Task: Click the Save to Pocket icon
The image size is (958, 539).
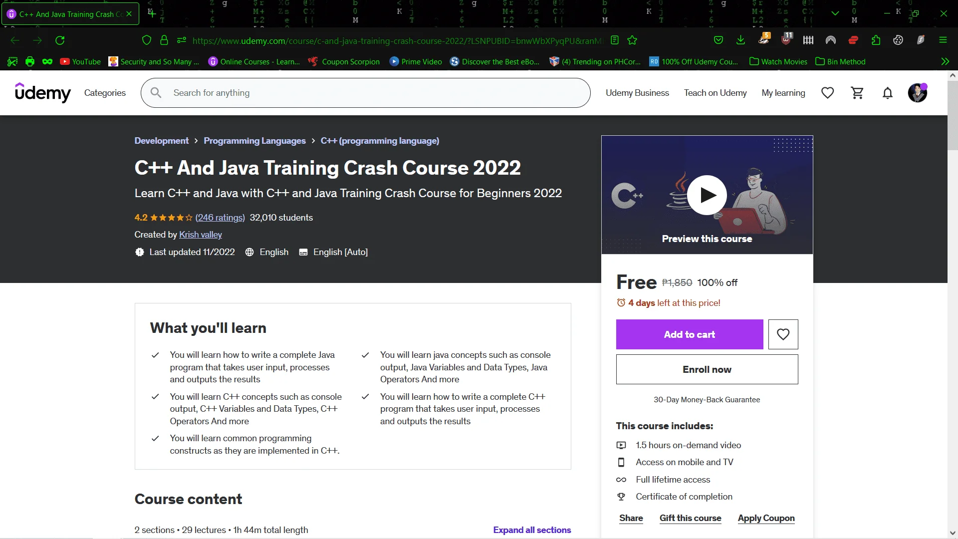Action: (x=718, y=40)
